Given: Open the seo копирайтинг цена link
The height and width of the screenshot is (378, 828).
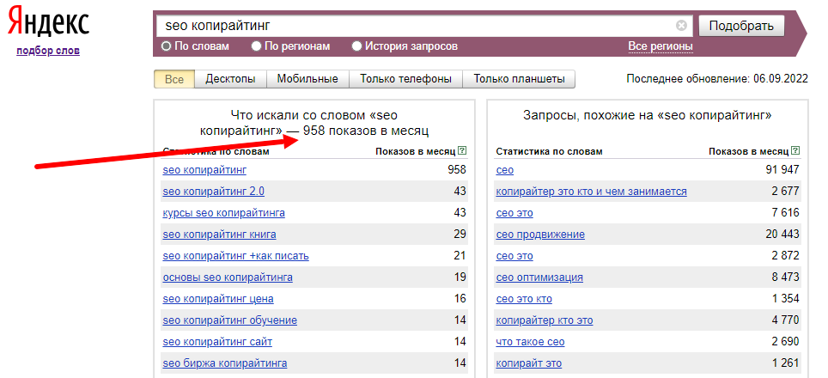Looking at the screenshot, I should [218, 299].
